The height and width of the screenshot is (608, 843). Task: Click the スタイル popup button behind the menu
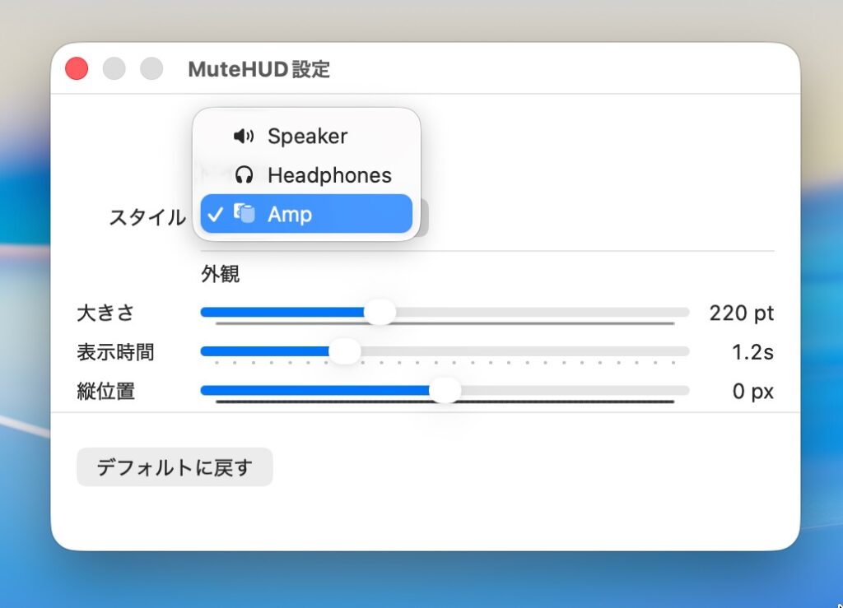(x=421, y=217)
